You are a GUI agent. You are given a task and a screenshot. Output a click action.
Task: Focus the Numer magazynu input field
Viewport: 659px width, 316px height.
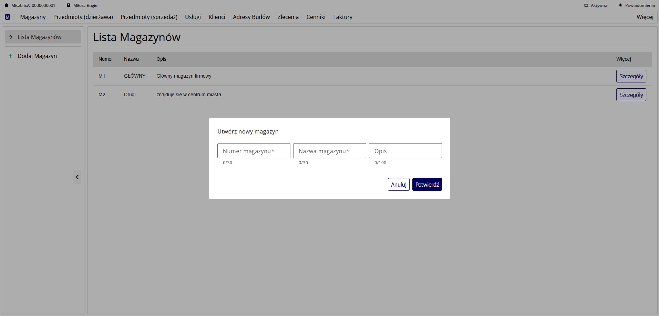pyautogui.click(x=254, y=151)
